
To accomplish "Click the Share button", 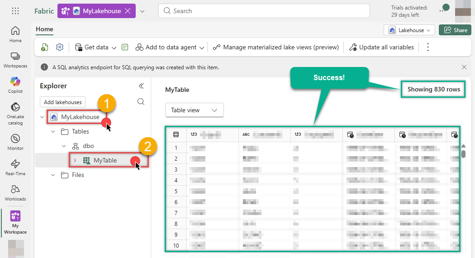I will tap(455, 30).
